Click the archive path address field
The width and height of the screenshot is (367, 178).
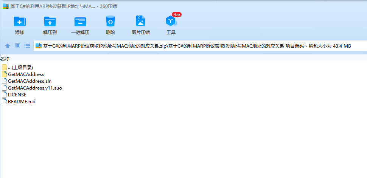(201, 46)
